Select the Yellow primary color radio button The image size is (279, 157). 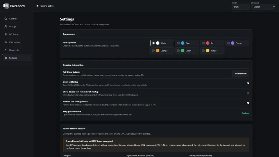click(x=203, y=51)
